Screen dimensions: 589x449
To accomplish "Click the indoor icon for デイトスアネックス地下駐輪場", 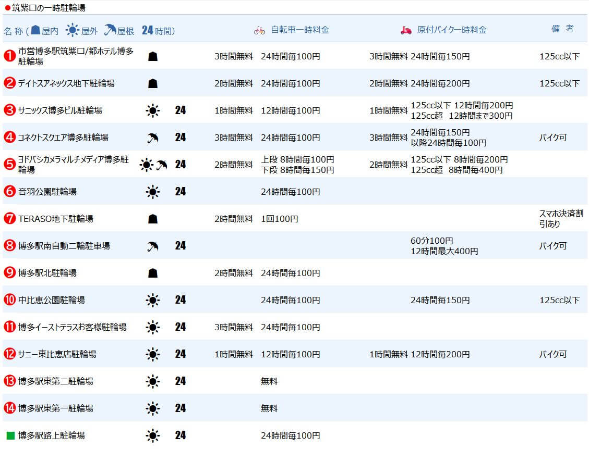I will (152, 83).
